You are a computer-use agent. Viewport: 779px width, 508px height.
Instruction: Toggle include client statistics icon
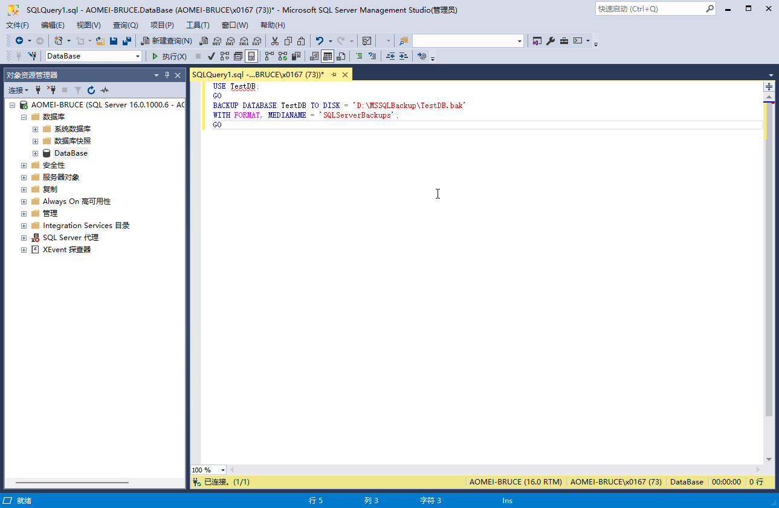(296, 56)
